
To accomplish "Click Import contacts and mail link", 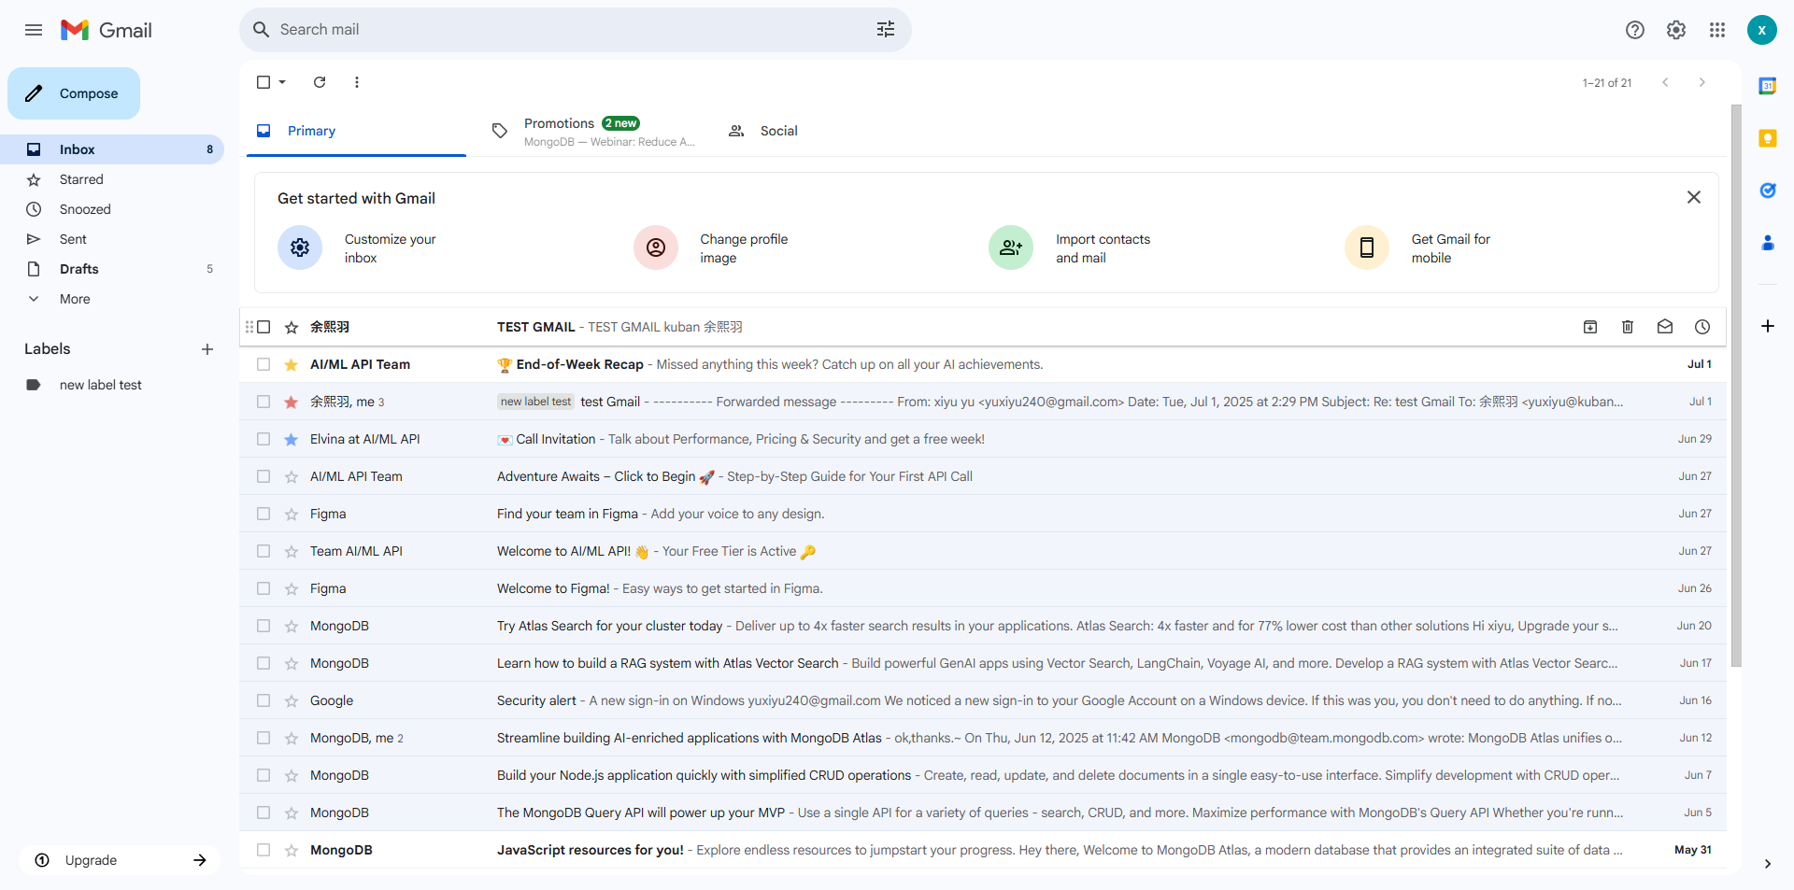I will pos(1103,248).
